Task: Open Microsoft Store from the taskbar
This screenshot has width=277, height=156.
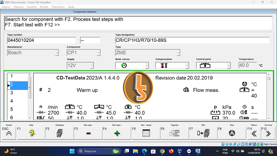Action: 153,151
